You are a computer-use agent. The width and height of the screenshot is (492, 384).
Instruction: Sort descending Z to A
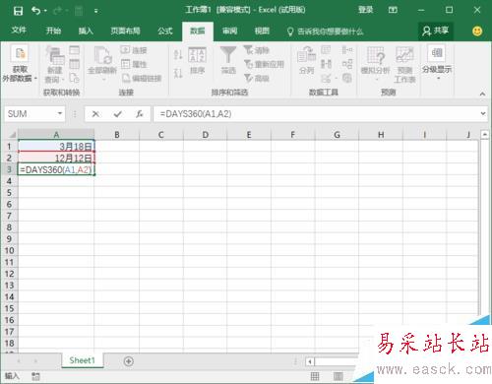tap(178, 73)
